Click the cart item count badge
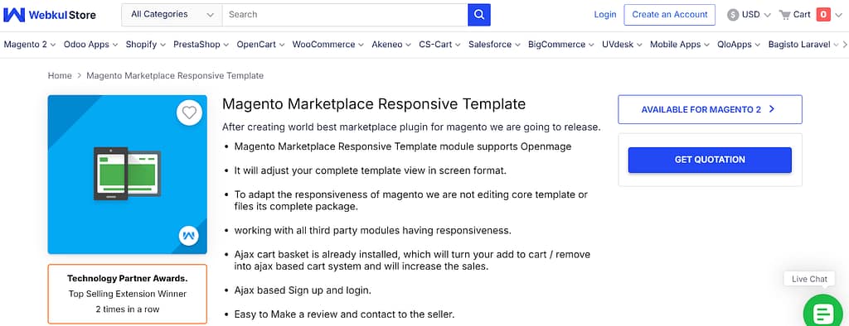Screen dimensions: 849x326 [823, 15]
